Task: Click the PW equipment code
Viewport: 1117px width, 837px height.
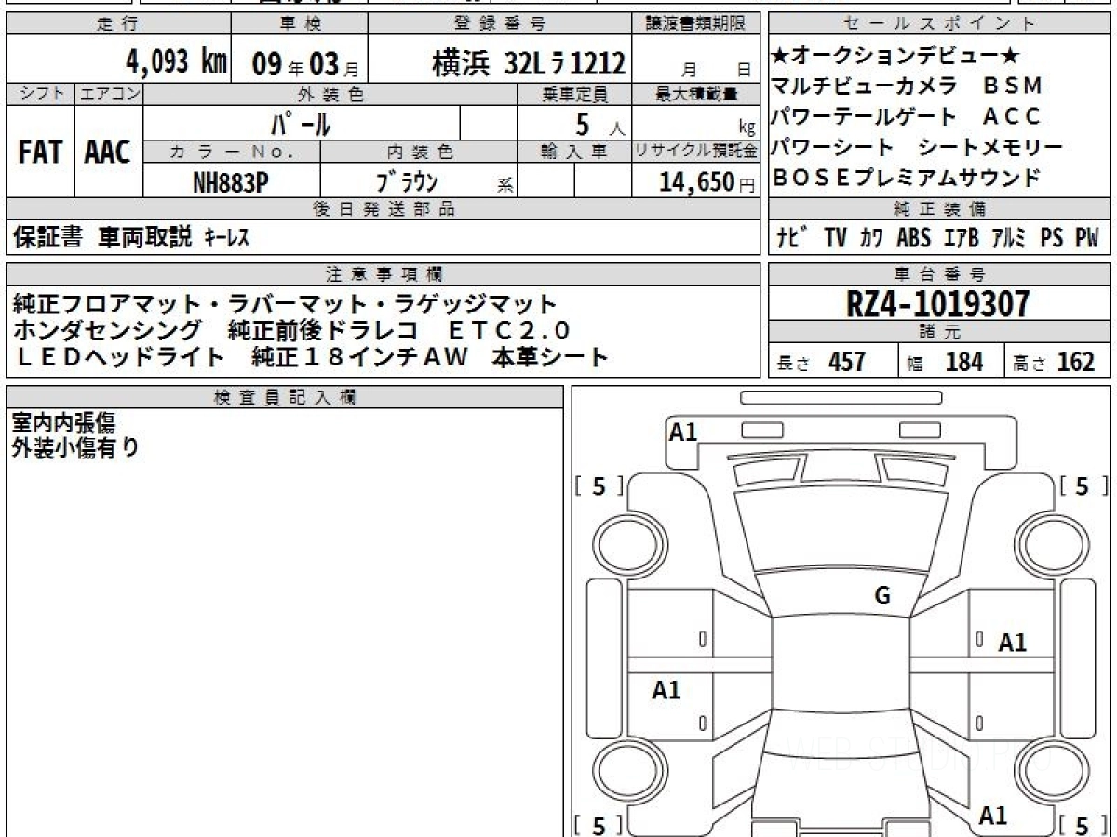Action: tap(1087, 238)
